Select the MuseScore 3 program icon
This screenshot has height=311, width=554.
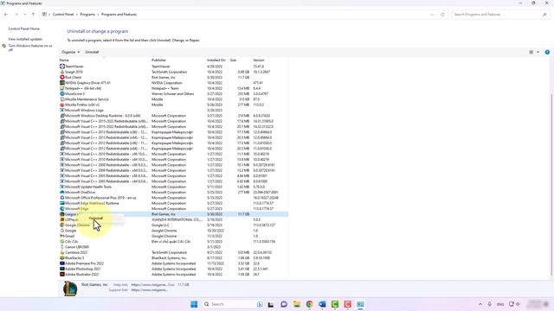point(62,94)
